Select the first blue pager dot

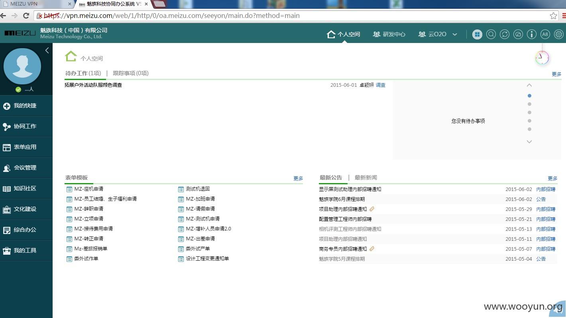coord(529,96)
